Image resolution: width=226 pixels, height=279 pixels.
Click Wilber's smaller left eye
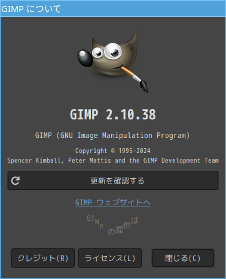pos(97,52)
